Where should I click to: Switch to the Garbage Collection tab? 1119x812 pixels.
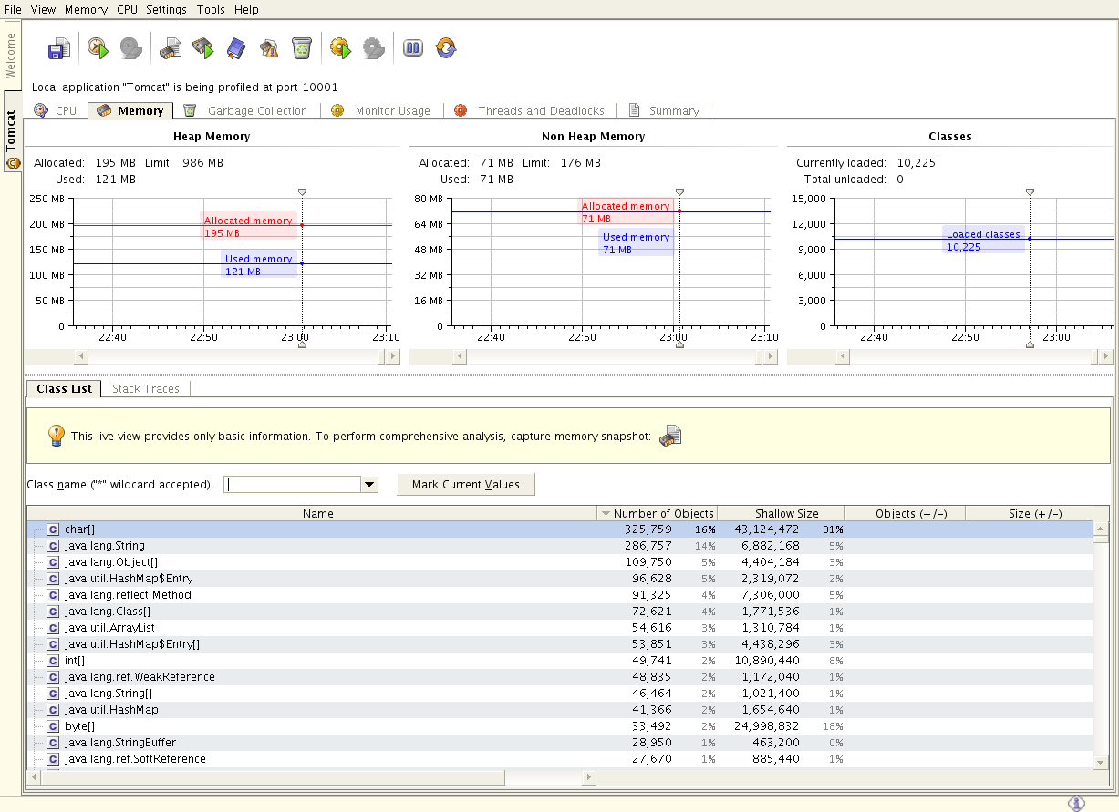pyautogui.click(x=246, y=110)
